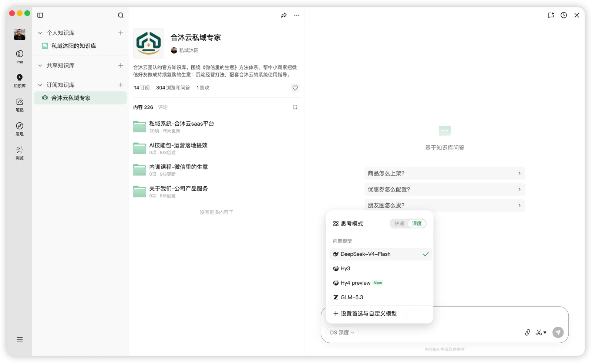
Task: Open sidebar search magnifier icon
Action: (121, 15)
